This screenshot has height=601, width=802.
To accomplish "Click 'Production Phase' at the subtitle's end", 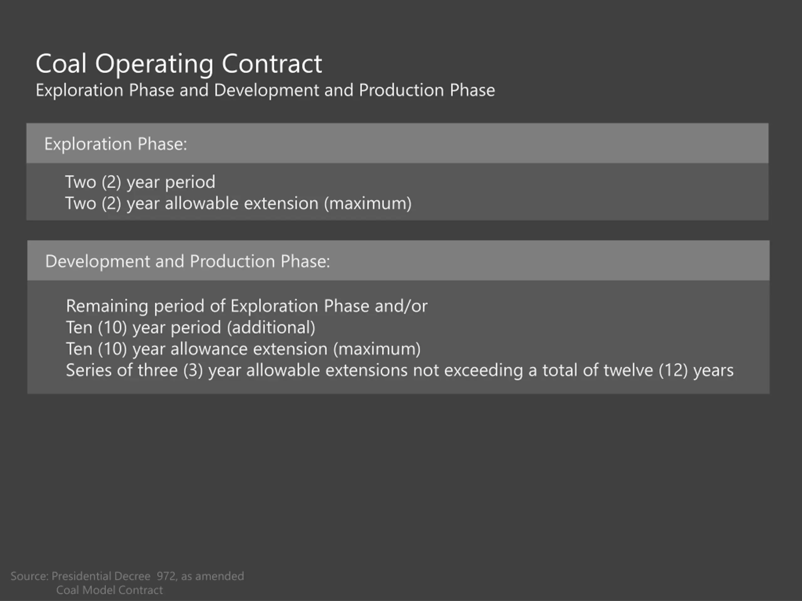I will 427,90.
